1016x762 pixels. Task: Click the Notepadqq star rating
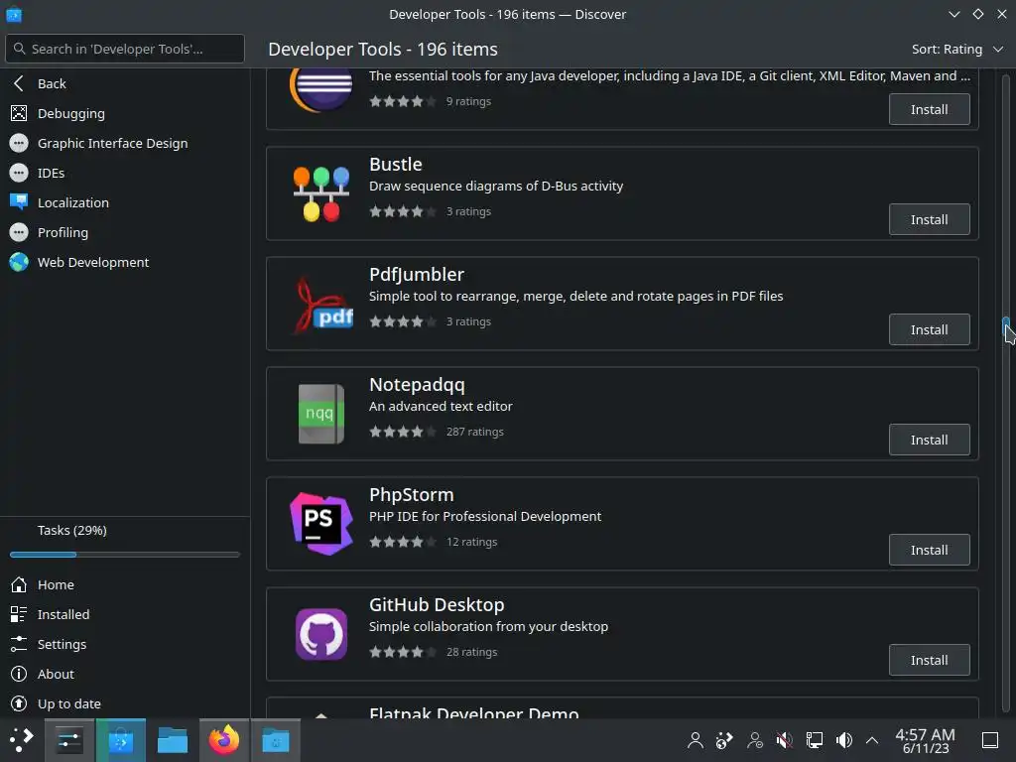pyautogui.click(x=403, y=432)
